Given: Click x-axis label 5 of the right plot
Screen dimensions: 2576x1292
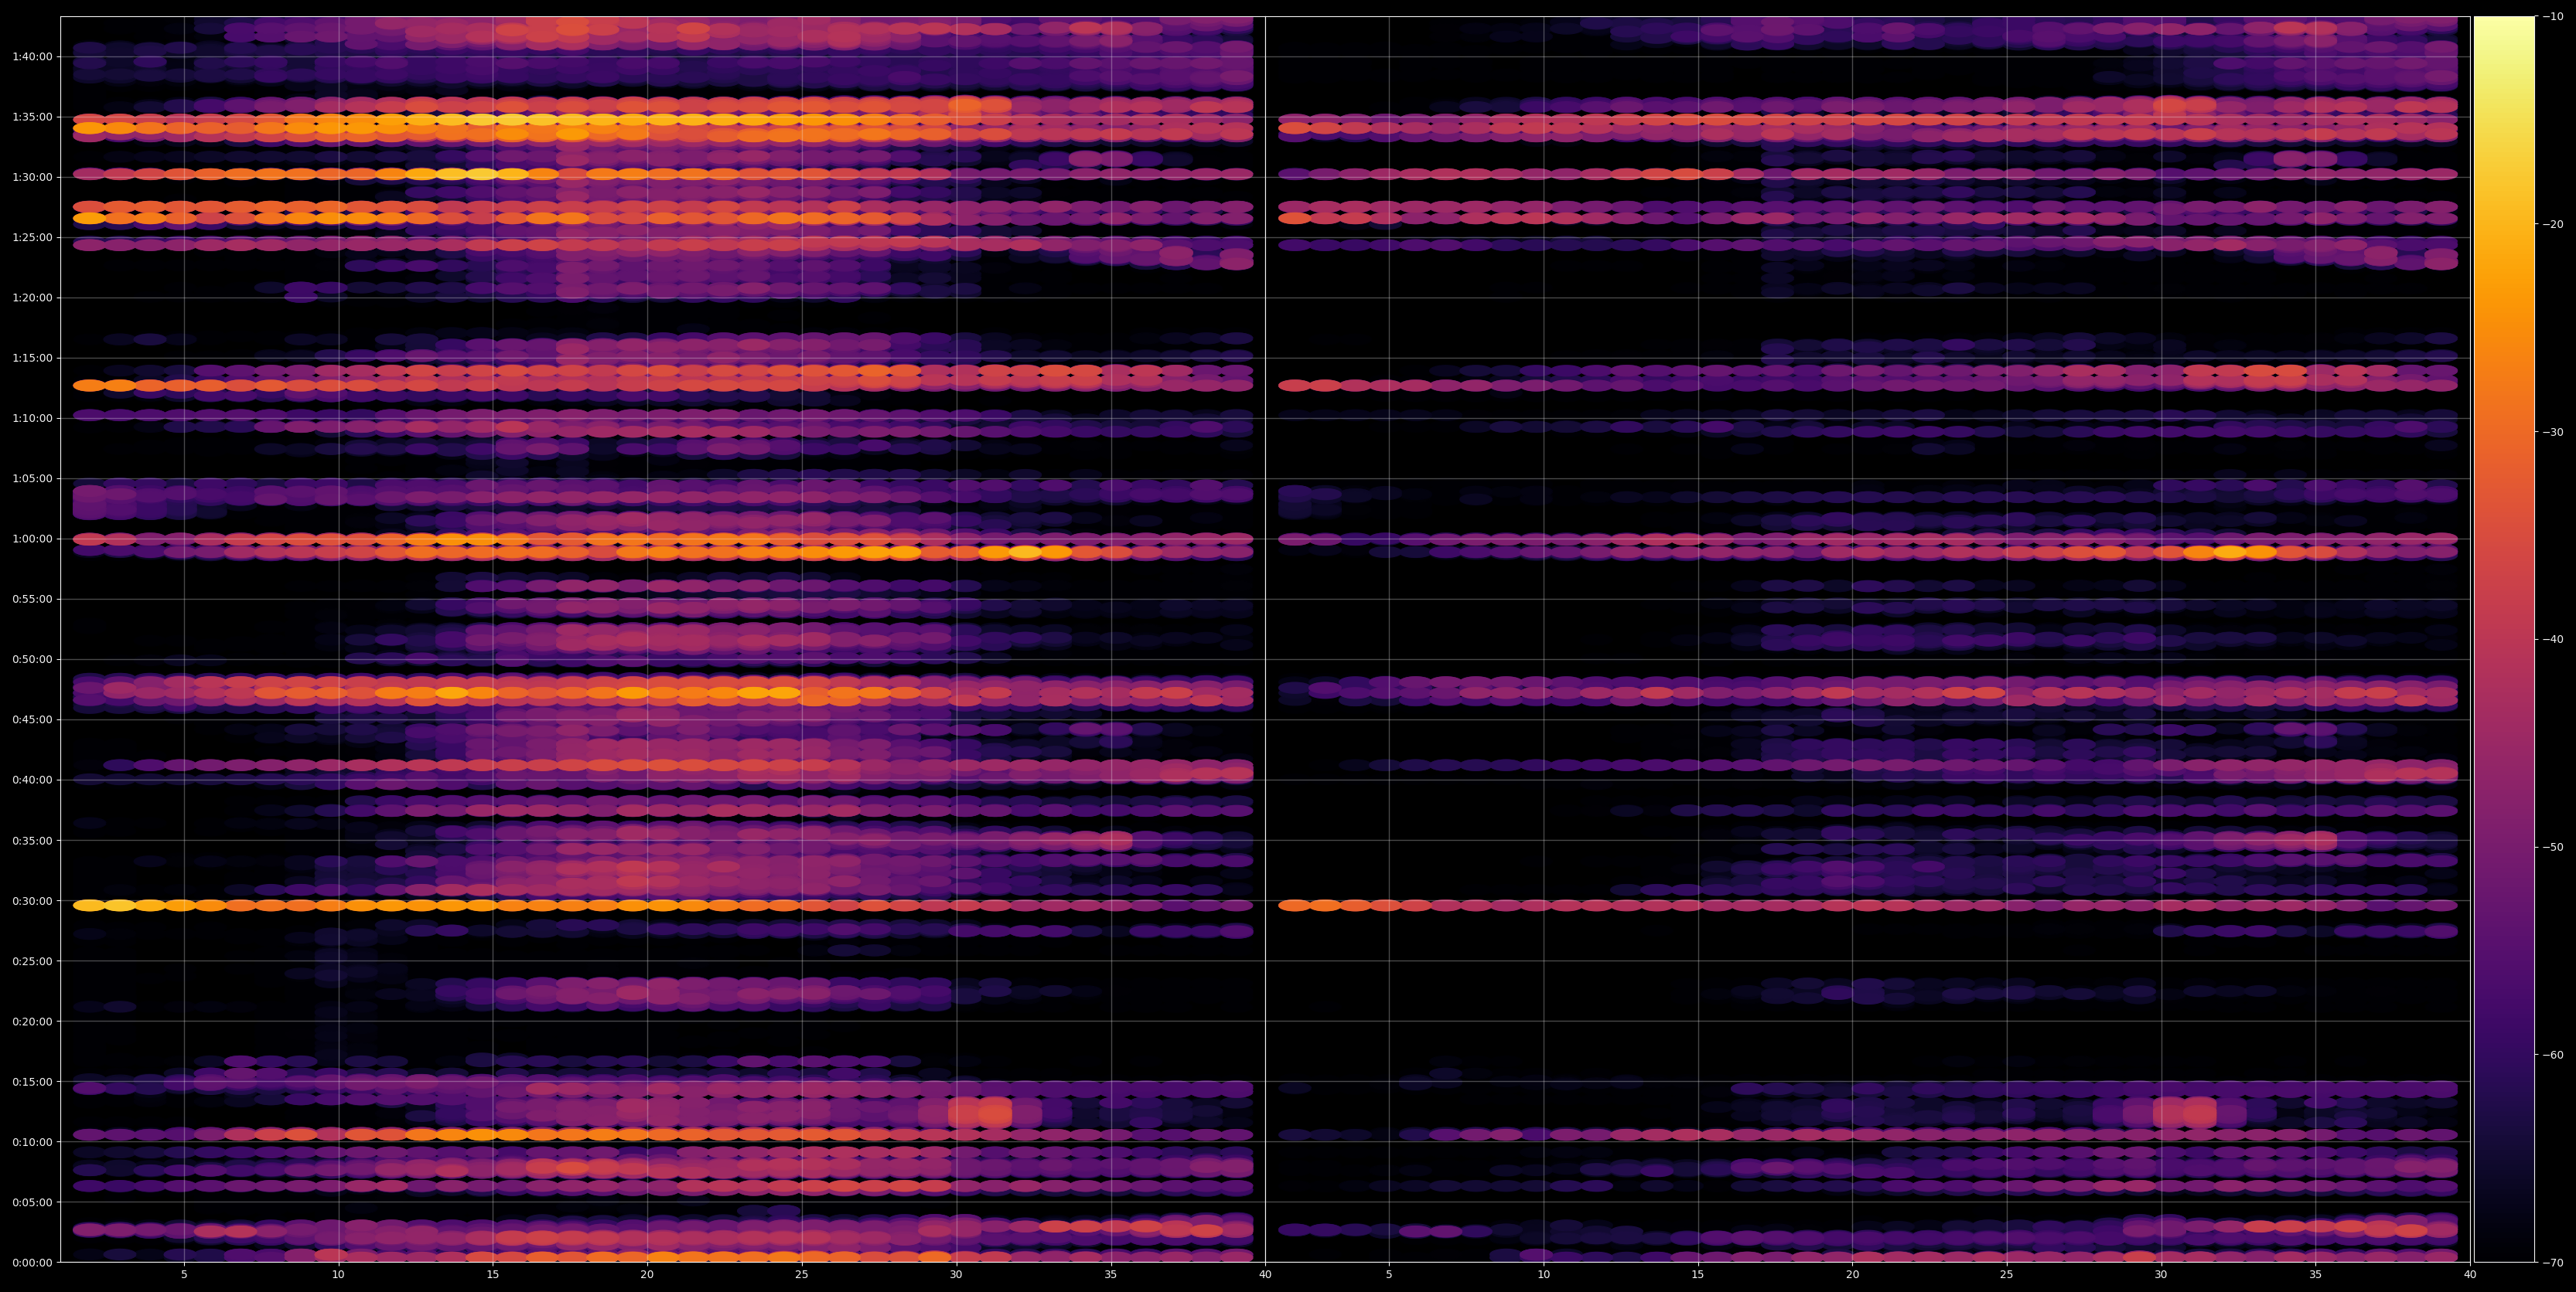Looking at the screenshot, I should 1389,1275.
